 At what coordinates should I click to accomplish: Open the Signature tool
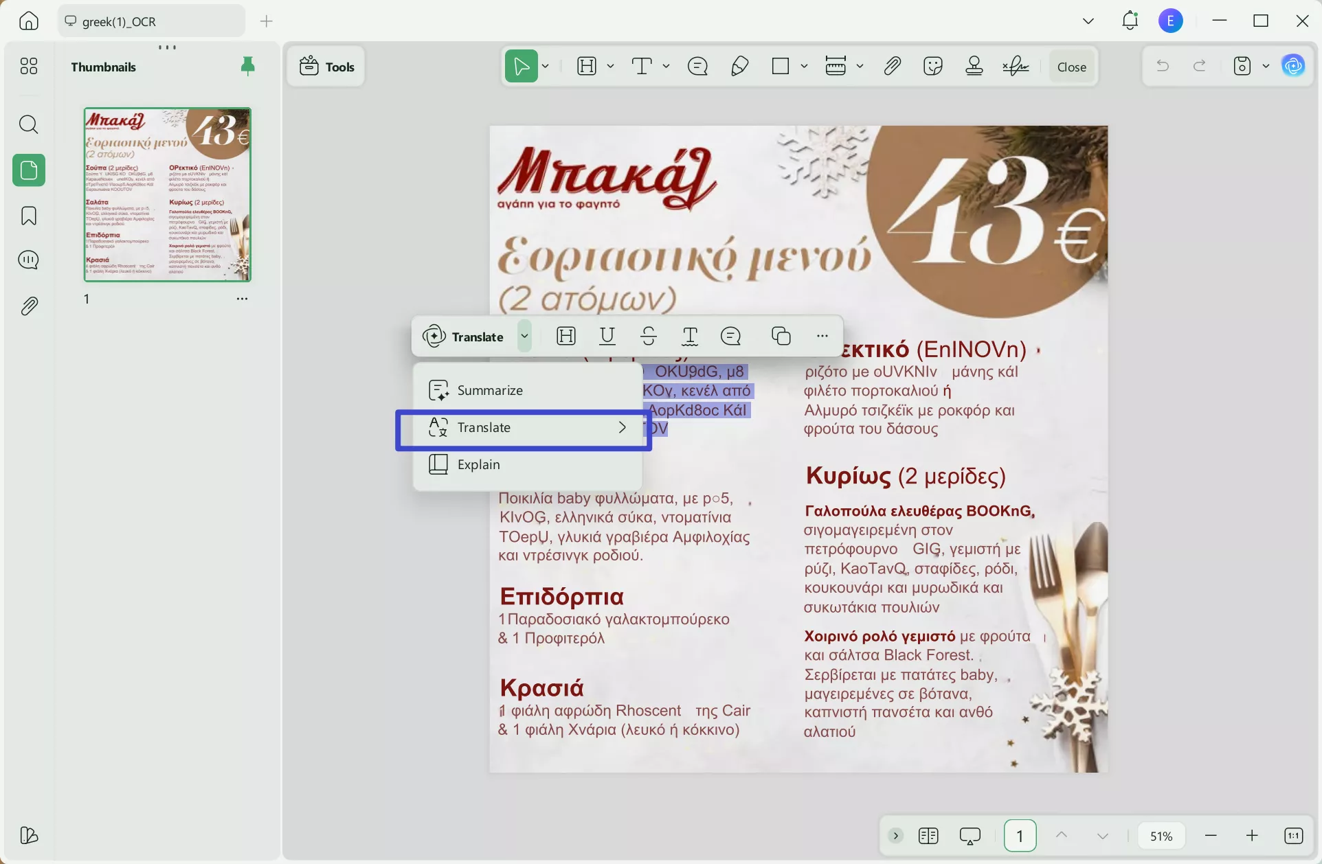click(1016, 65)
